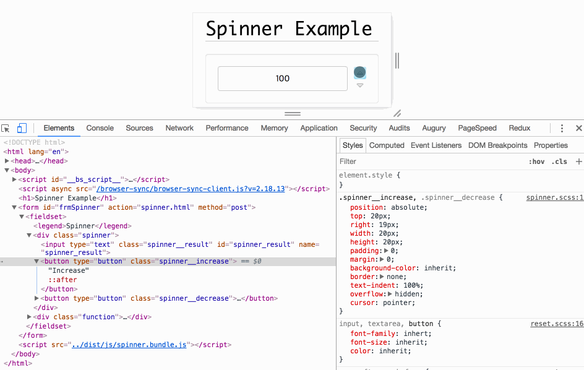The width and height of the screenshot is (584, 370).
Task: Collapse the spinner__increase button node
Action: (x=36, y=261)
